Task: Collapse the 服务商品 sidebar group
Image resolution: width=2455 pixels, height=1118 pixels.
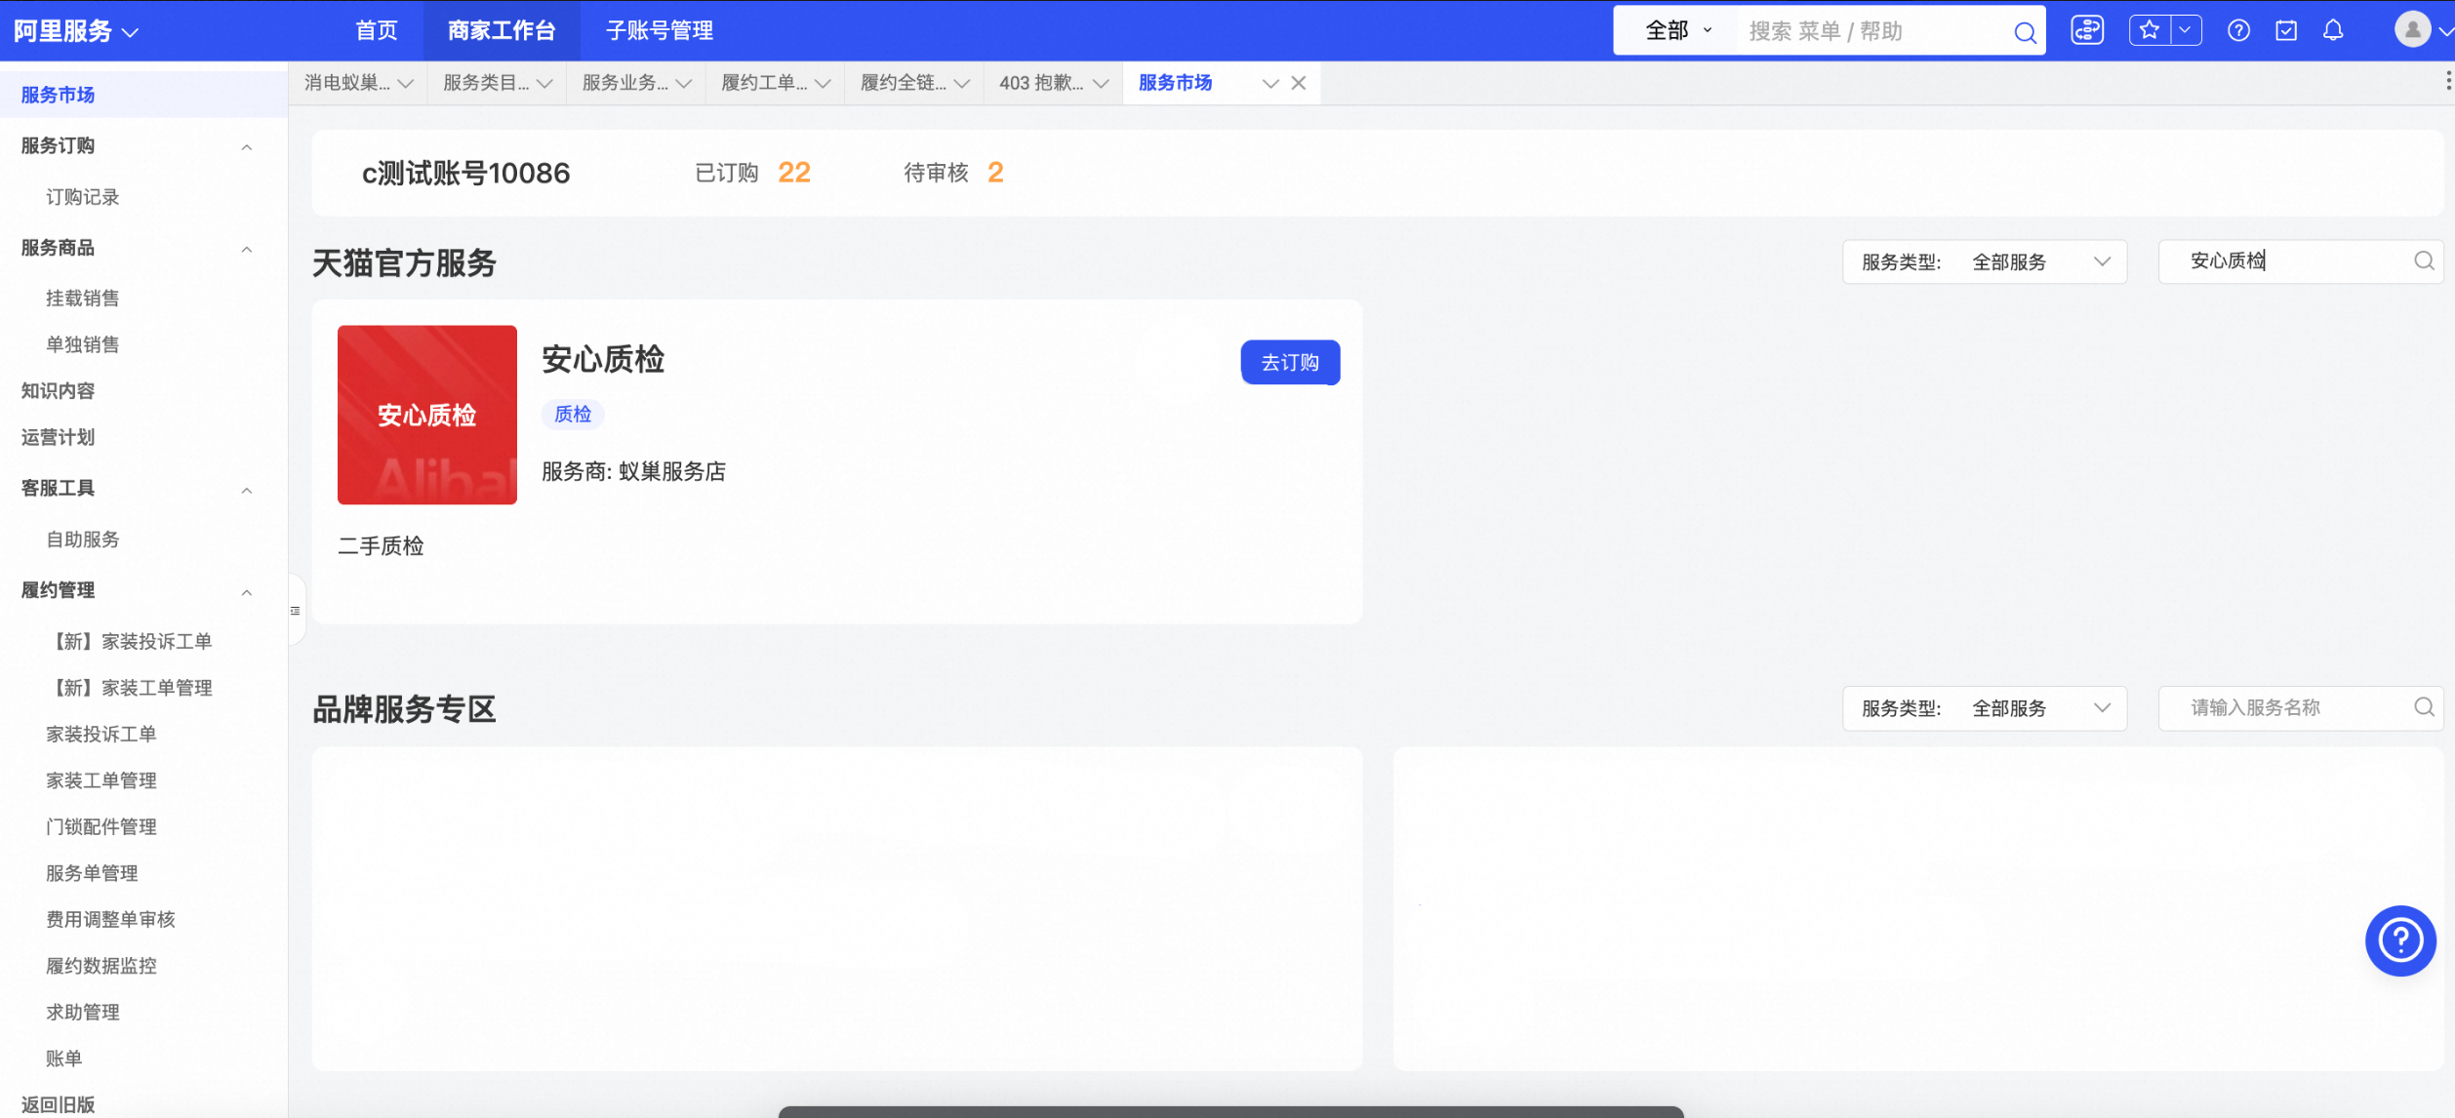Action: pos(247,250)
